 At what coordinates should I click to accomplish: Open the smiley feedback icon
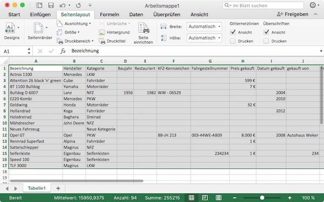pos(313,5)
